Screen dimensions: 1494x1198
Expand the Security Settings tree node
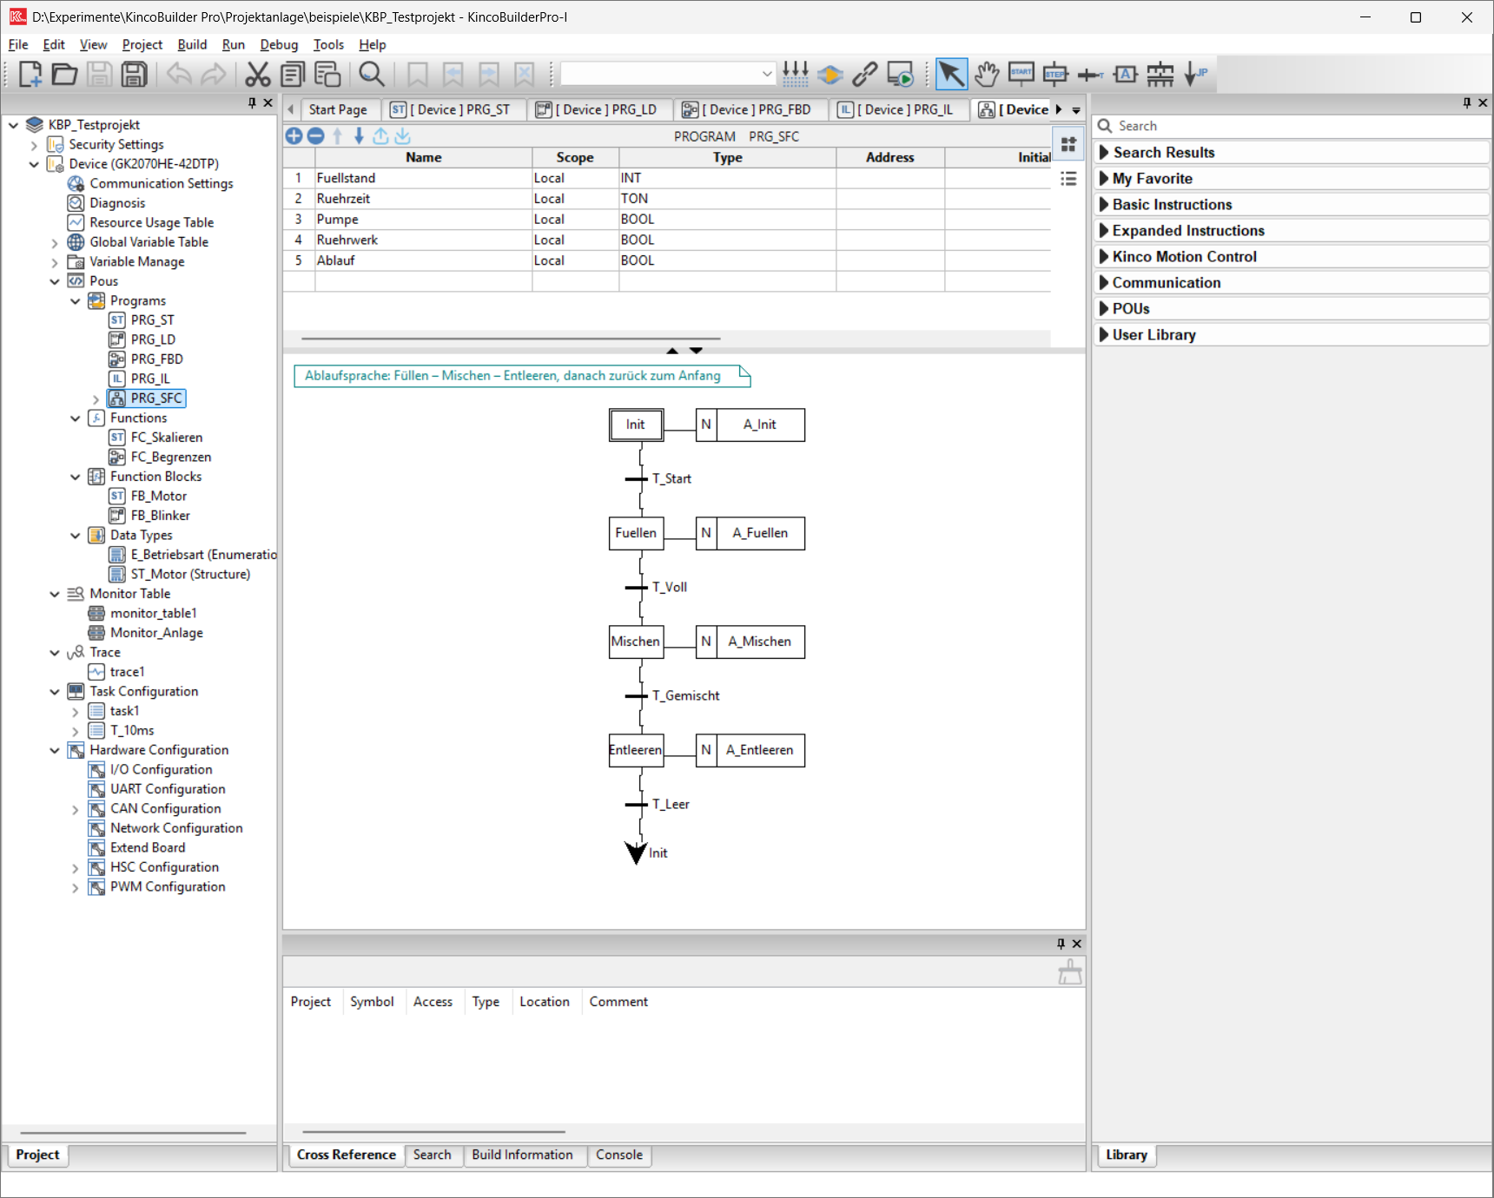click(x=34, y=145)
